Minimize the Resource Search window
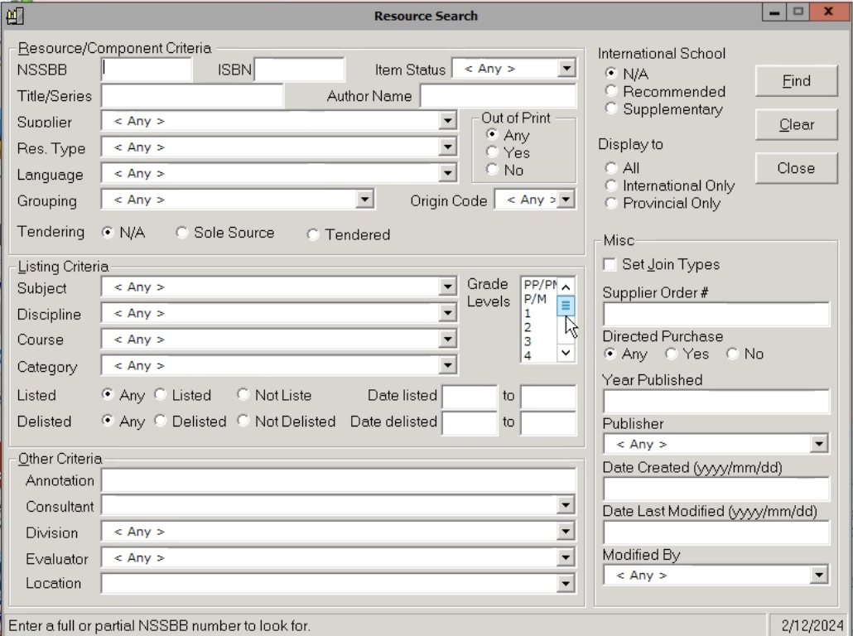This screenshot has height=636, width=853. 774,12
